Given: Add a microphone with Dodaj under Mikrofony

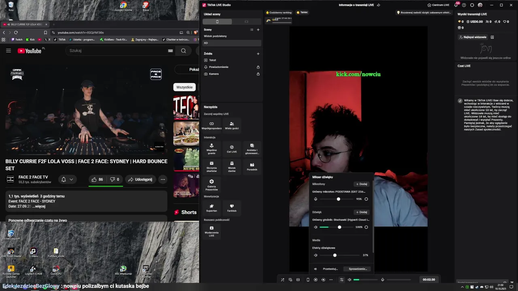Looking at the screenshot, I should tap(361, 184).
